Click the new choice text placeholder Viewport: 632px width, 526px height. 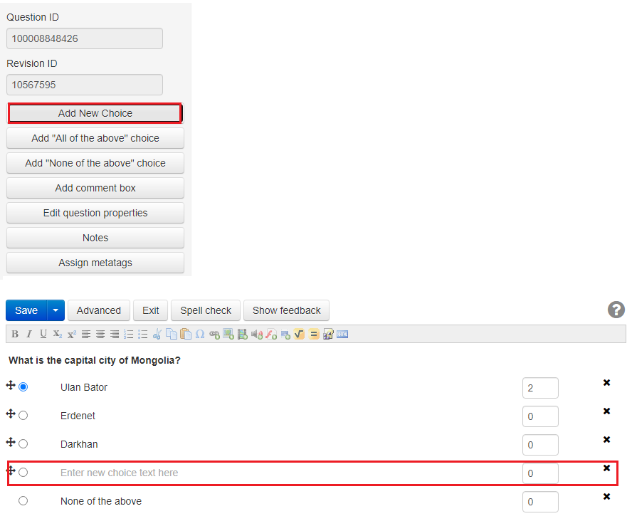[120, 473]
